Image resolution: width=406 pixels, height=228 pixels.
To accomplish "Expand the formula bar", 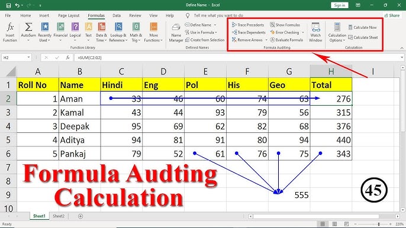I will pyautogui.click(x=402, y=57).
